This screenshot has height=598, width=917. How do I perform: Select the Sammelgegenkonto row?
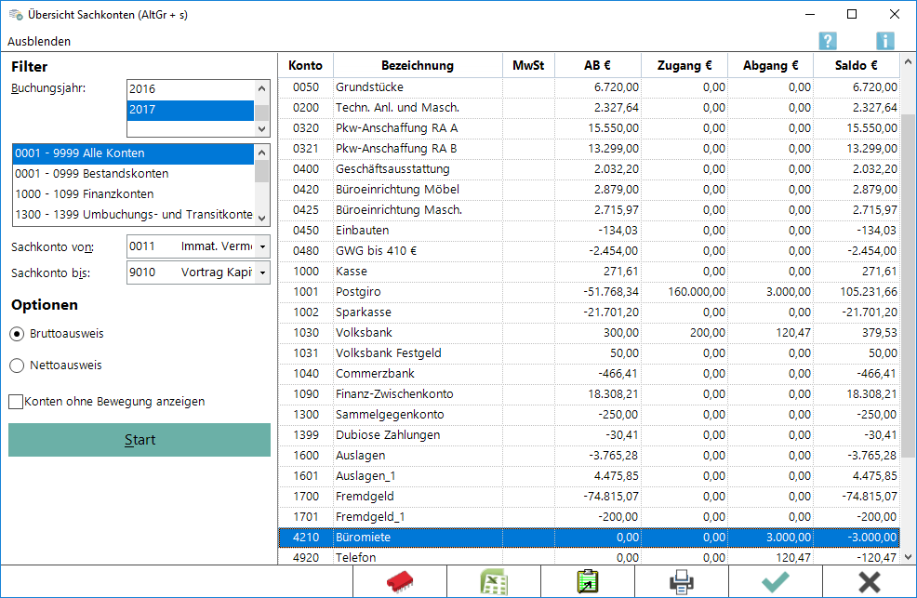(x=589, y=415)
